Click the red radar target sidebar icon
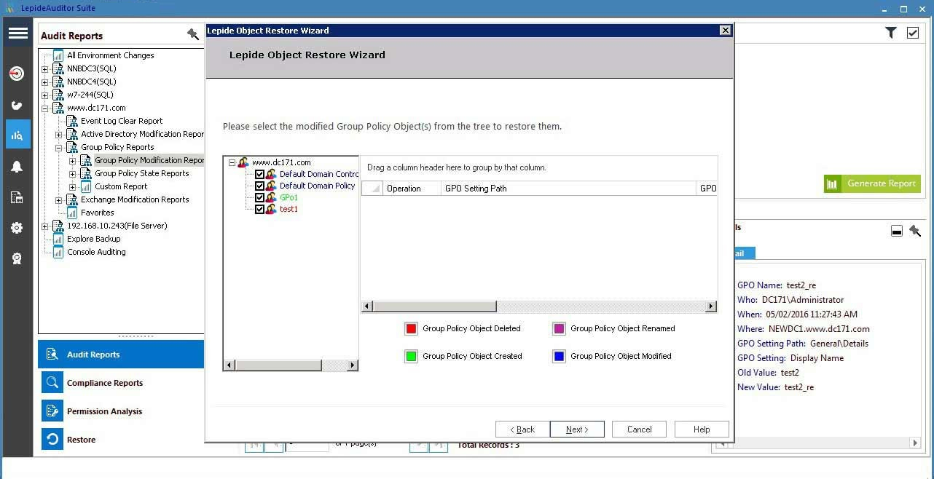 pos(17,74)
